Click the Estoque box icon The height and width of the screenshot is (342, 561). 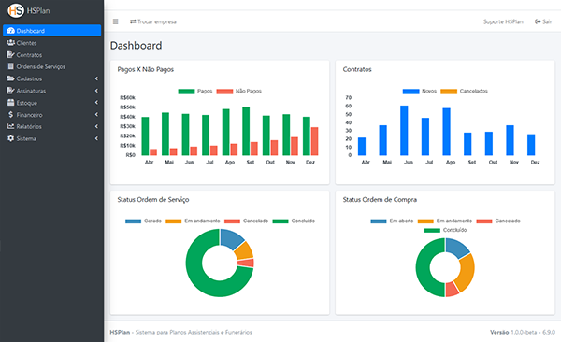point(10,103)
